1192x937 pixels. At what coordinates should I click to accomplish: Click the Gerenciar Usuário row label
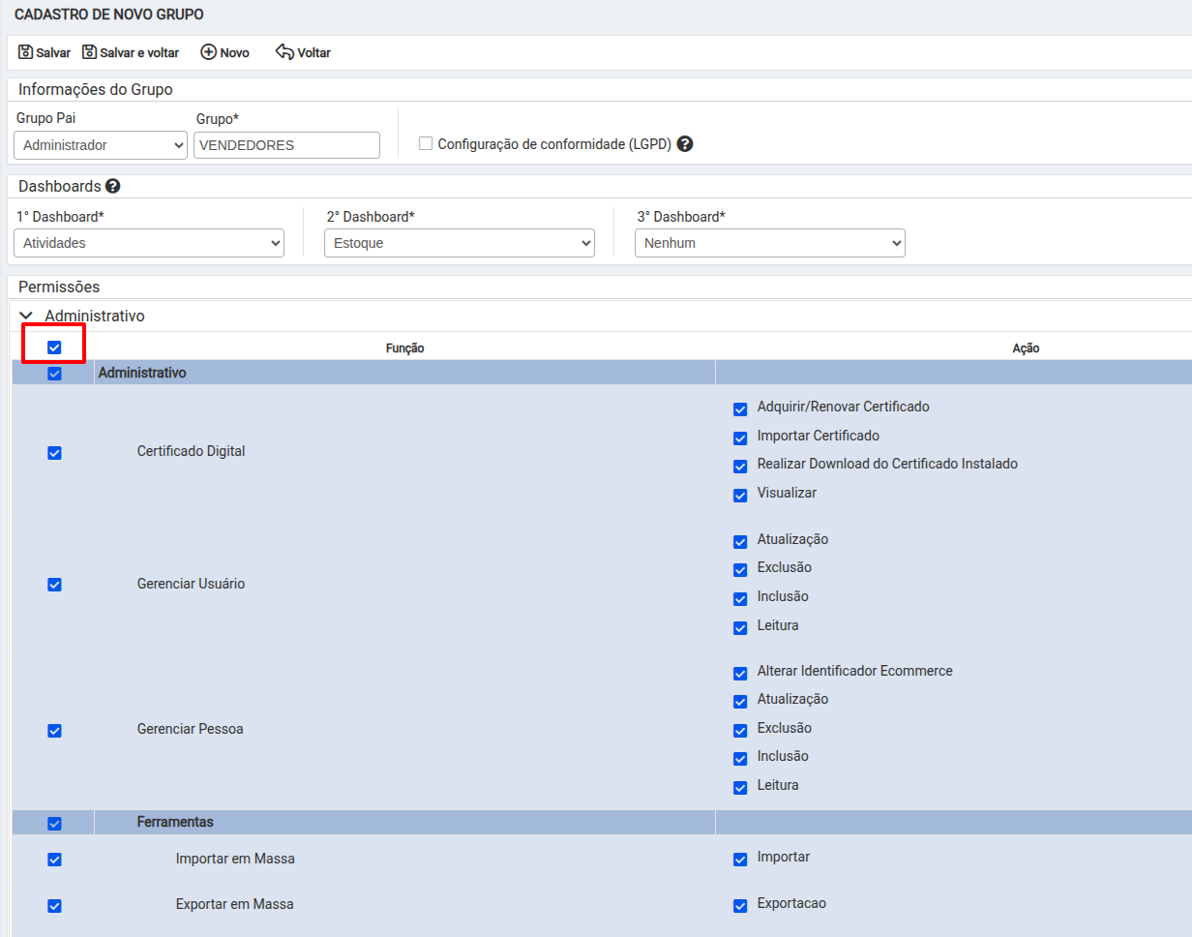click(x=192, y=584)
